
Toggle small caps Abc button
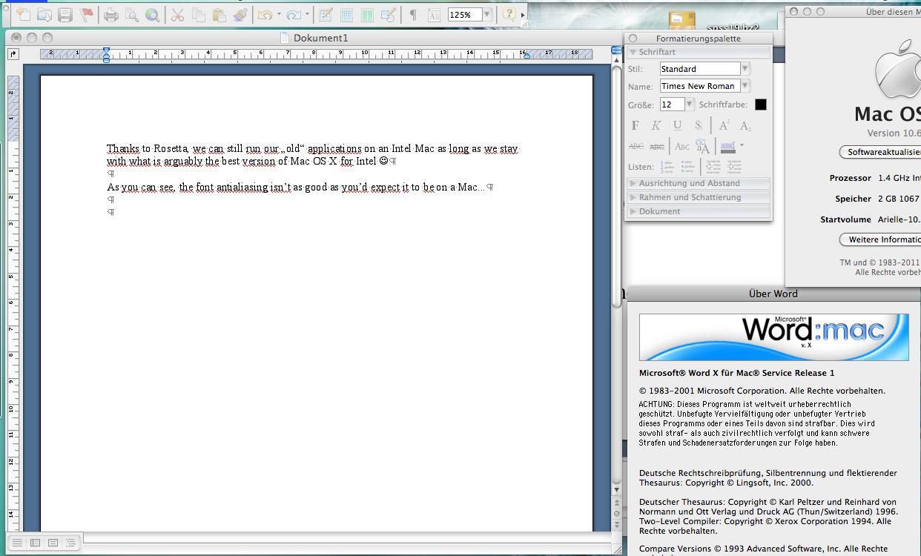[682, 147]
